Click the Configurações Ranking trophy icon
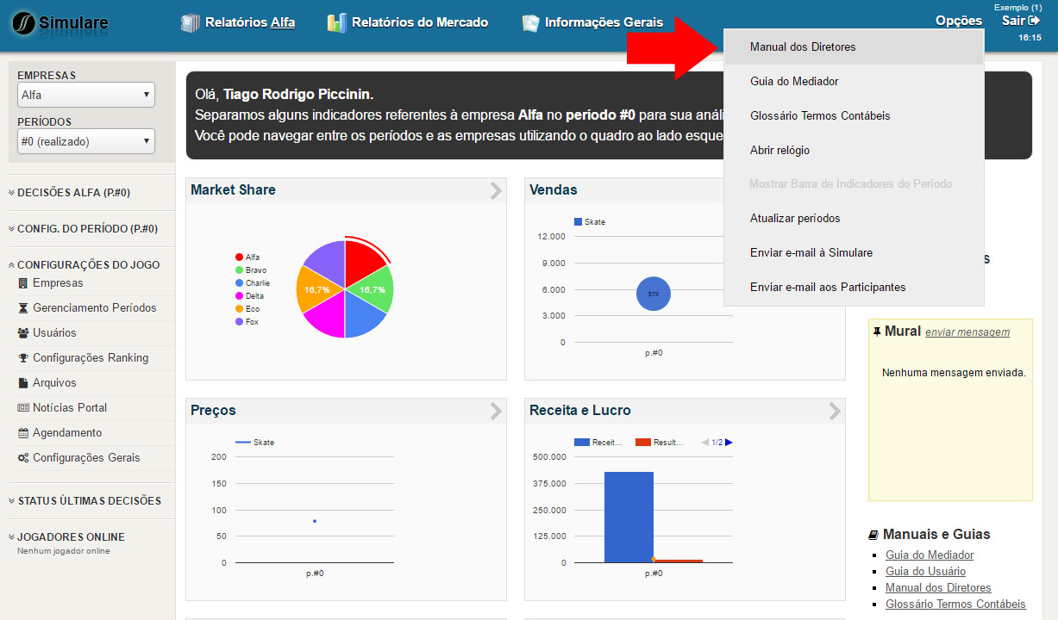 tap(23, 358)
